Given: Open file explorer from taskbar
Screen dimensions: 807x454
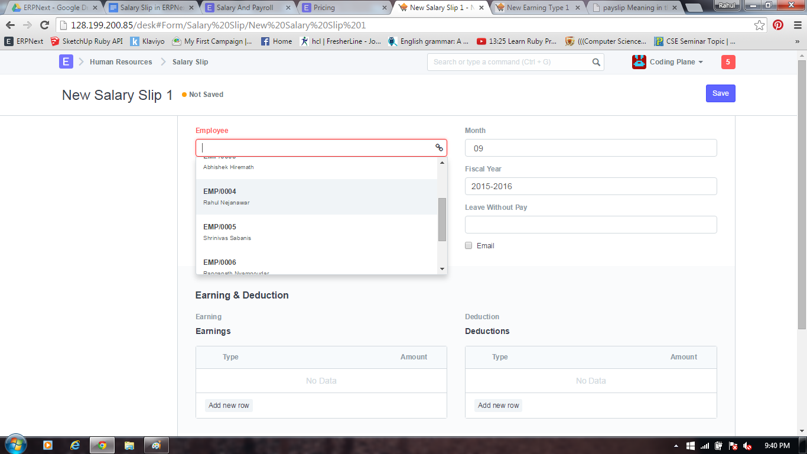Looking at the screenshot, I should coord(129,445).
